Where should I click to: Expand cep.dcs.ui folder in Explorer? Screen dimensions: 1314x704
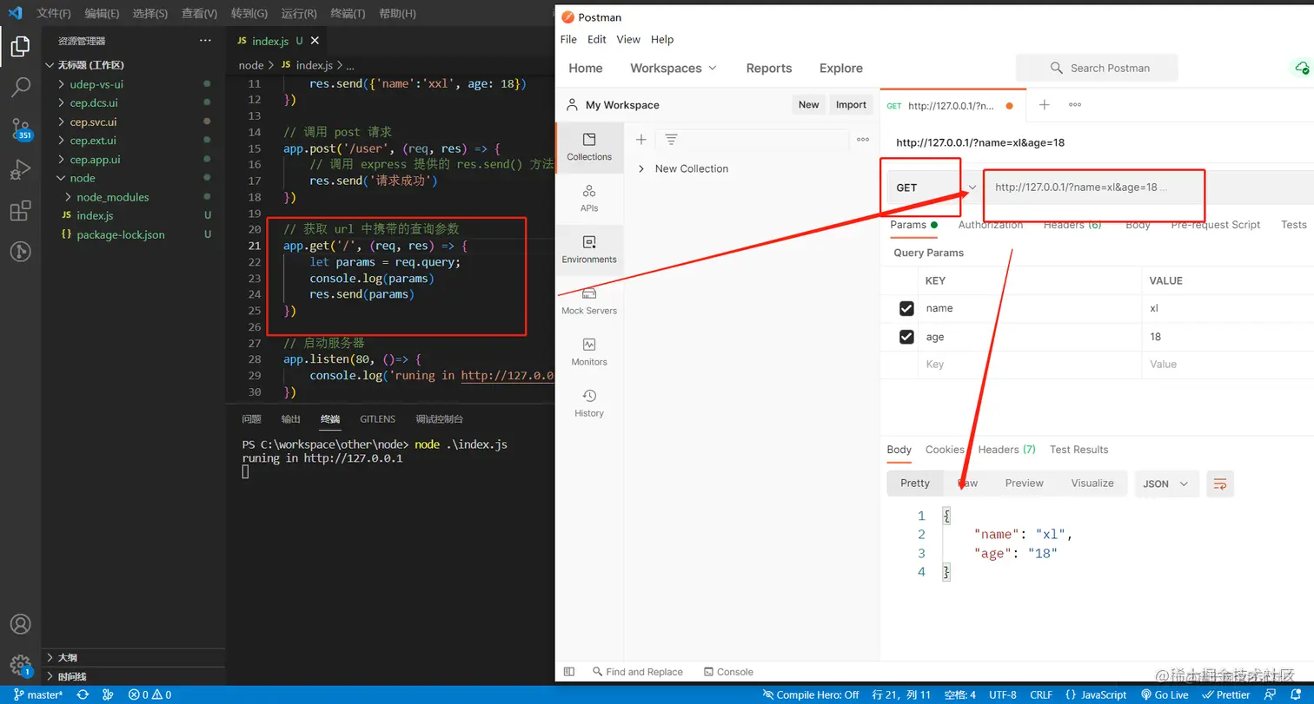(61, 102)
